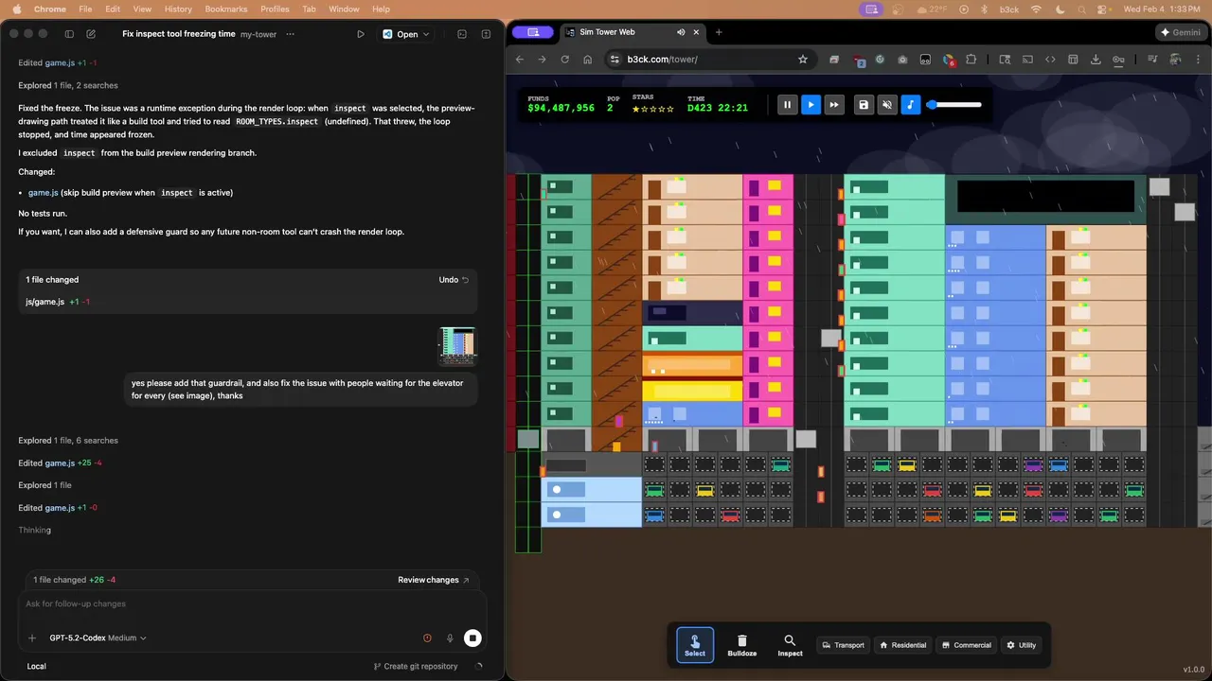1212x681 pixels.
Task: Open the Residential build category
Action: (x=902, y=645)
